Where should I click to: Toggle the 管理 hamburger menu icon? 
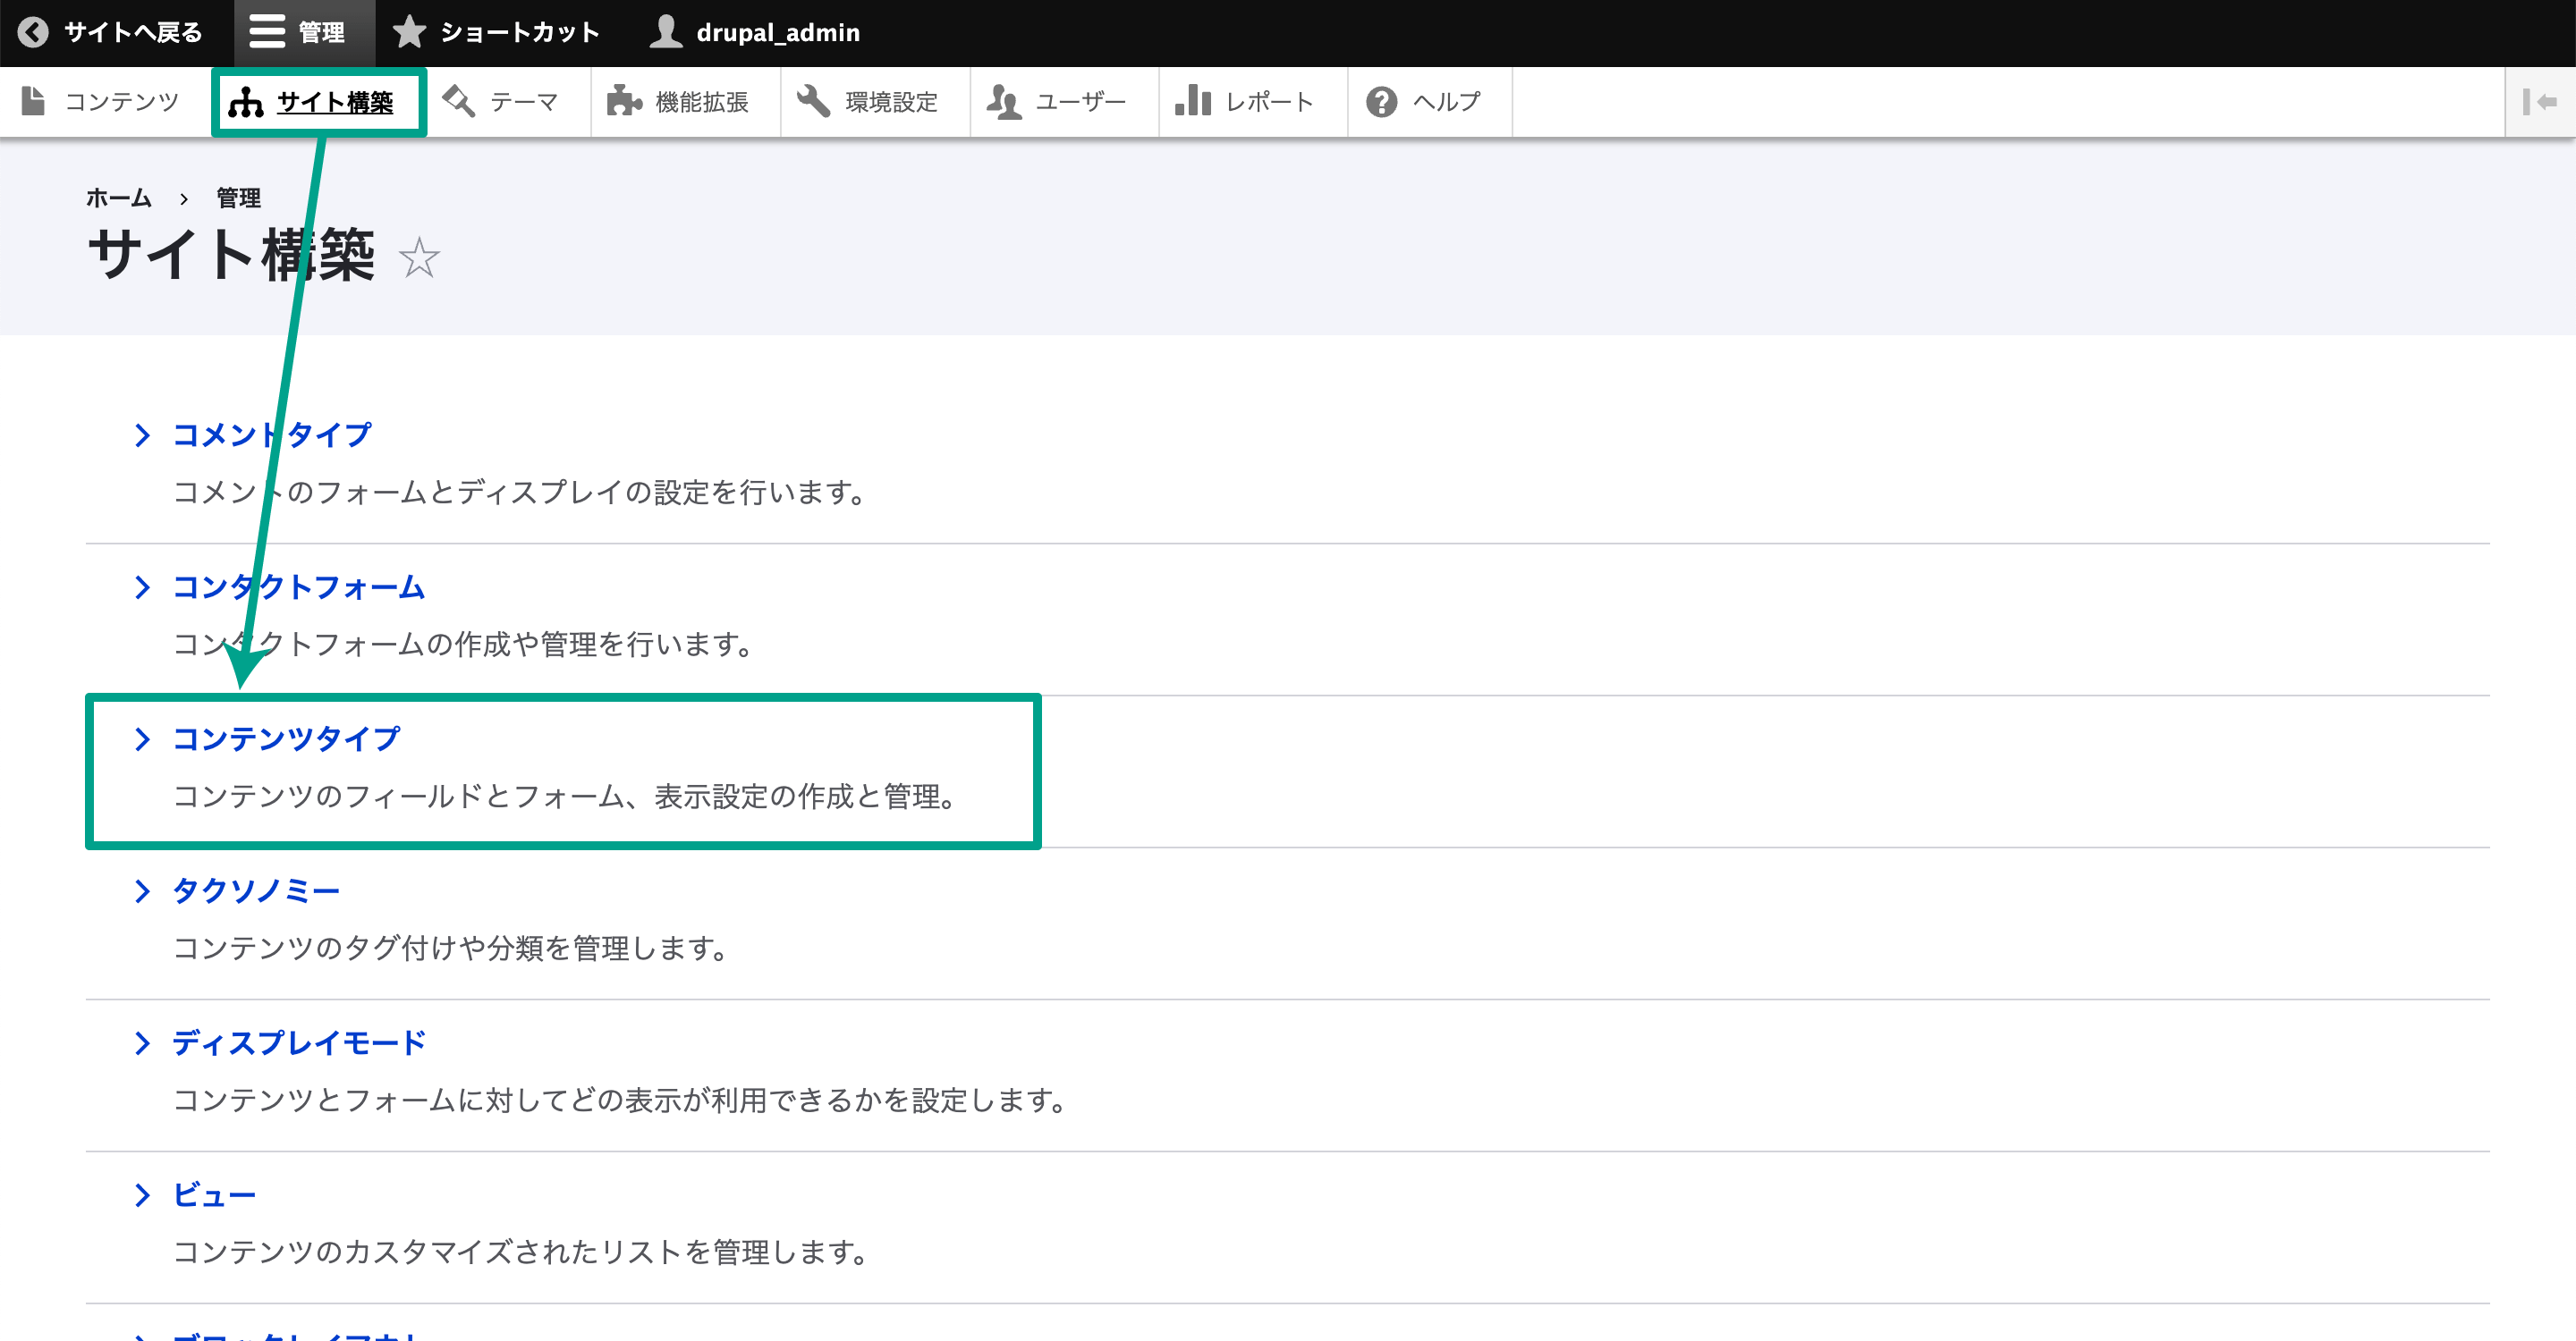267,33
